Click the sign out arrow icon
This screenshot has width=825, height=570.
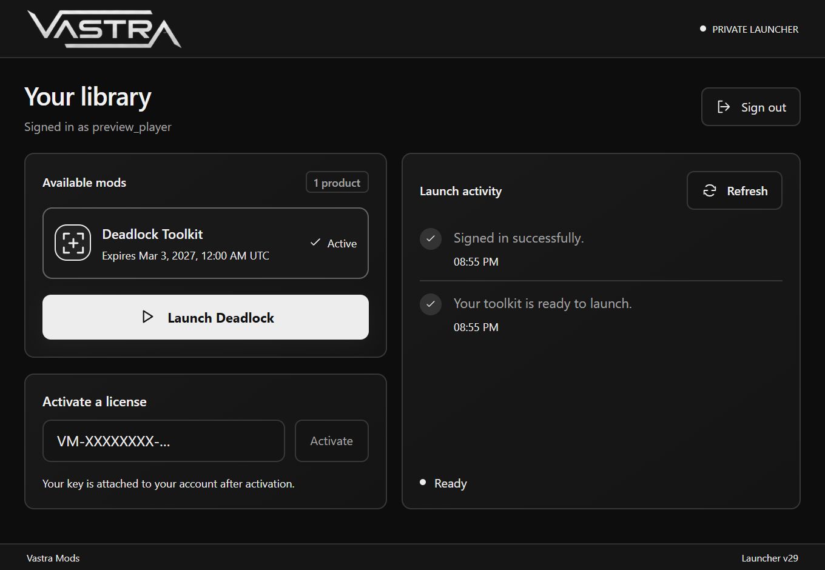(724, 107)
